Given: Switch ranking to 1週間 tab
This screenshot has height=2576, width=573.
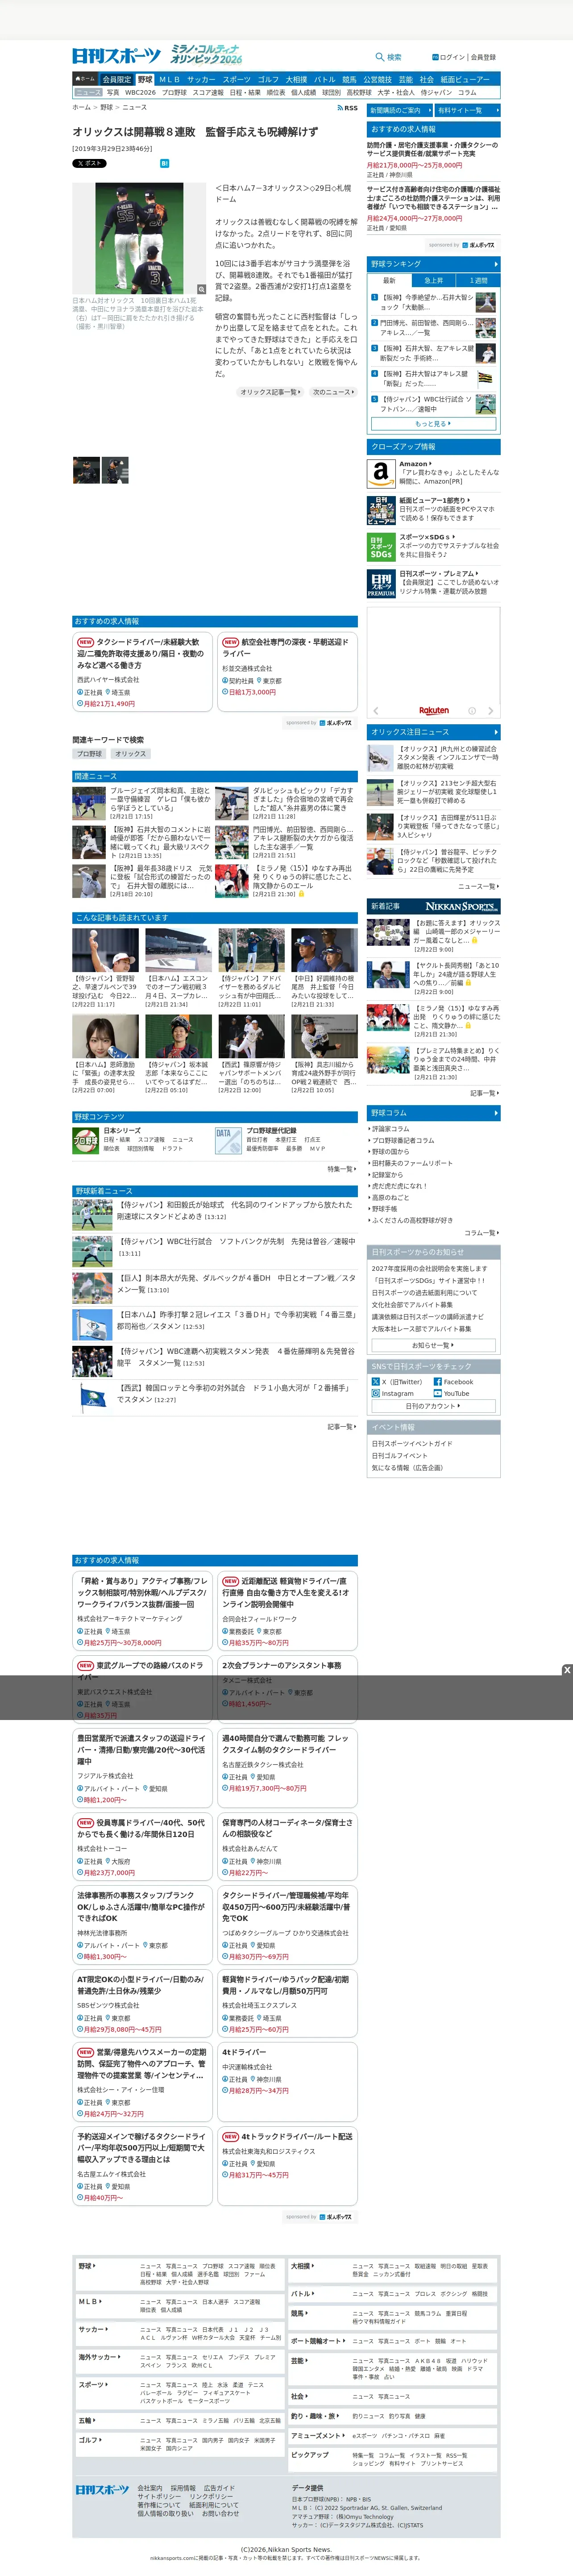Looking at the screenshot, I should point(478,281).
